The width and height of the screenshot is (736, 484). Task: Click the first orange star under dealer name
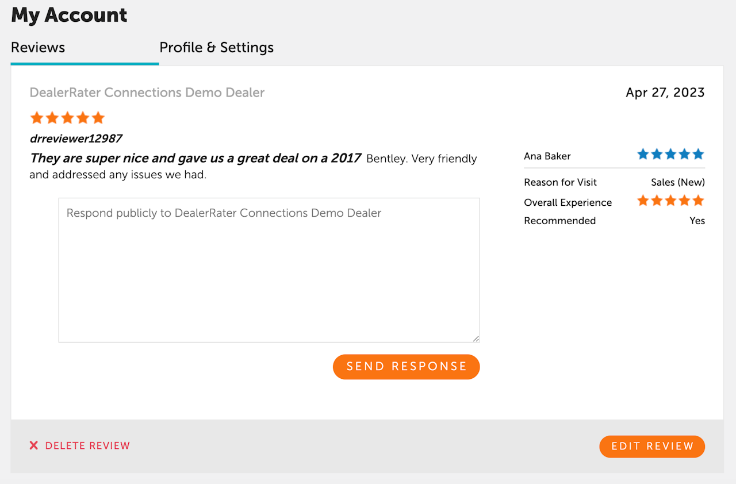coord(37,118)
